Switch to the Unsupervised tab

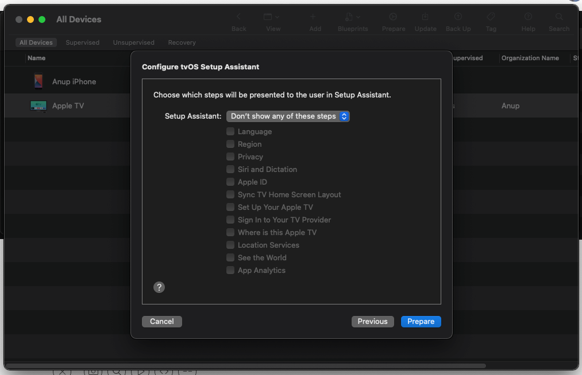(134, 42)
